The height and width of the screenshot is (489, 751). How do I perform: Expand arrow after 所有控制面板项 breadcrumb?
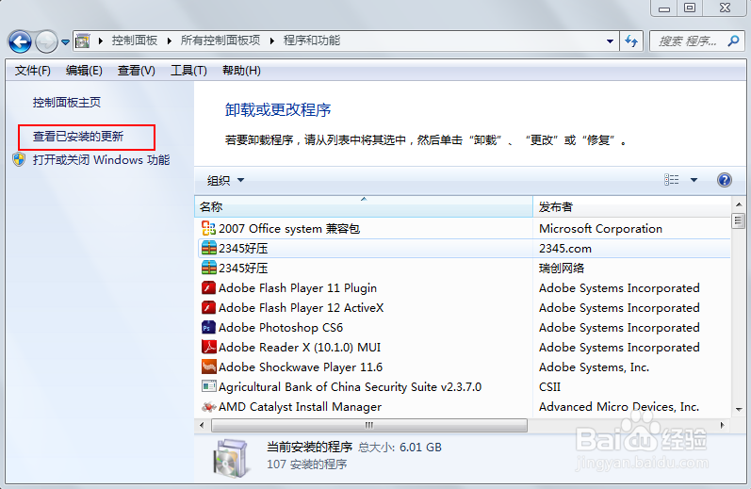[271, 41]
